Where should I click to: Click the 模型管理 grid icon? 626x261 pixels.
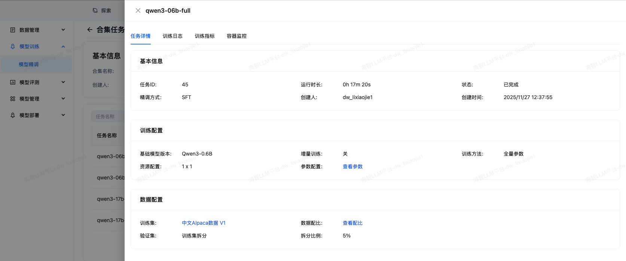click(13, 99)
